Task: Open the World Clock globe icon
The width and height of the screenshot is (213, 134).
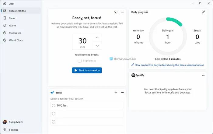Action: (5, 40)
